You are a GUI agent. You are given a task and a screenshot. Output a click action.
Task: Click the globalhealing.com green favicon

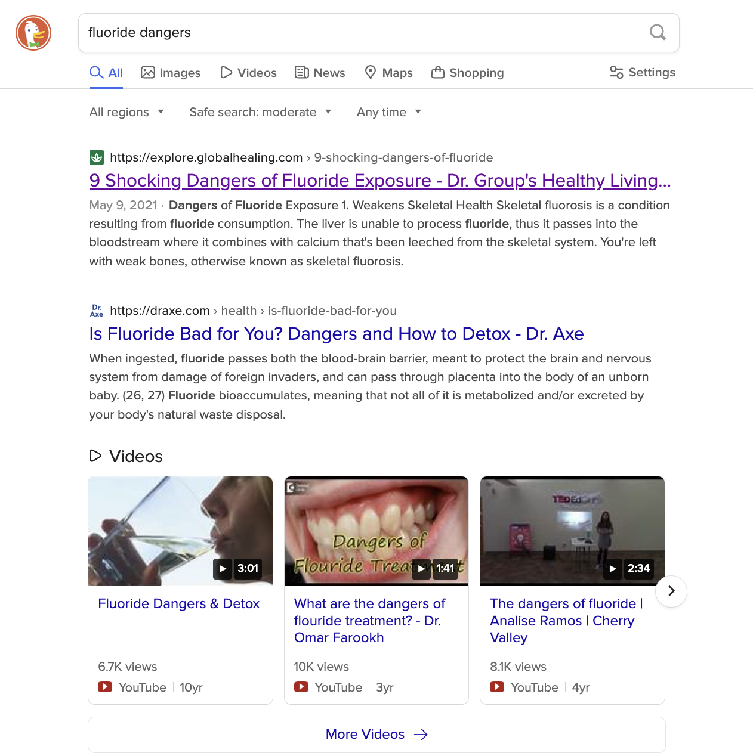97,157
